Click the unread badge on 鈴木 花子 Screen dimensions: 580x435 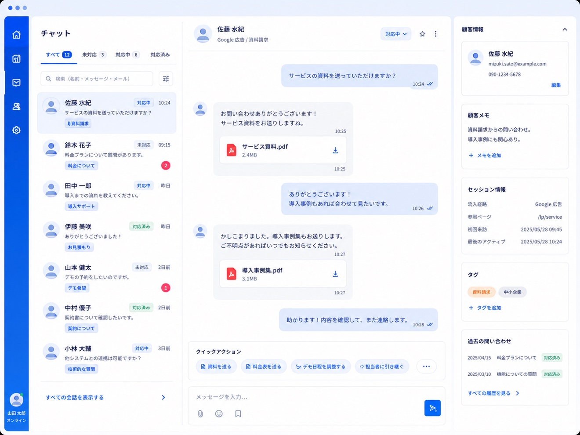(166, 165)
